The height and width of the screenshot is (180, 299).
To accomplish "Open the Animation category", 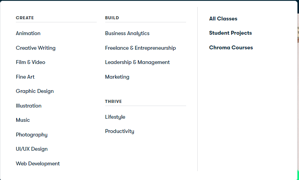I will pos(28,34).
